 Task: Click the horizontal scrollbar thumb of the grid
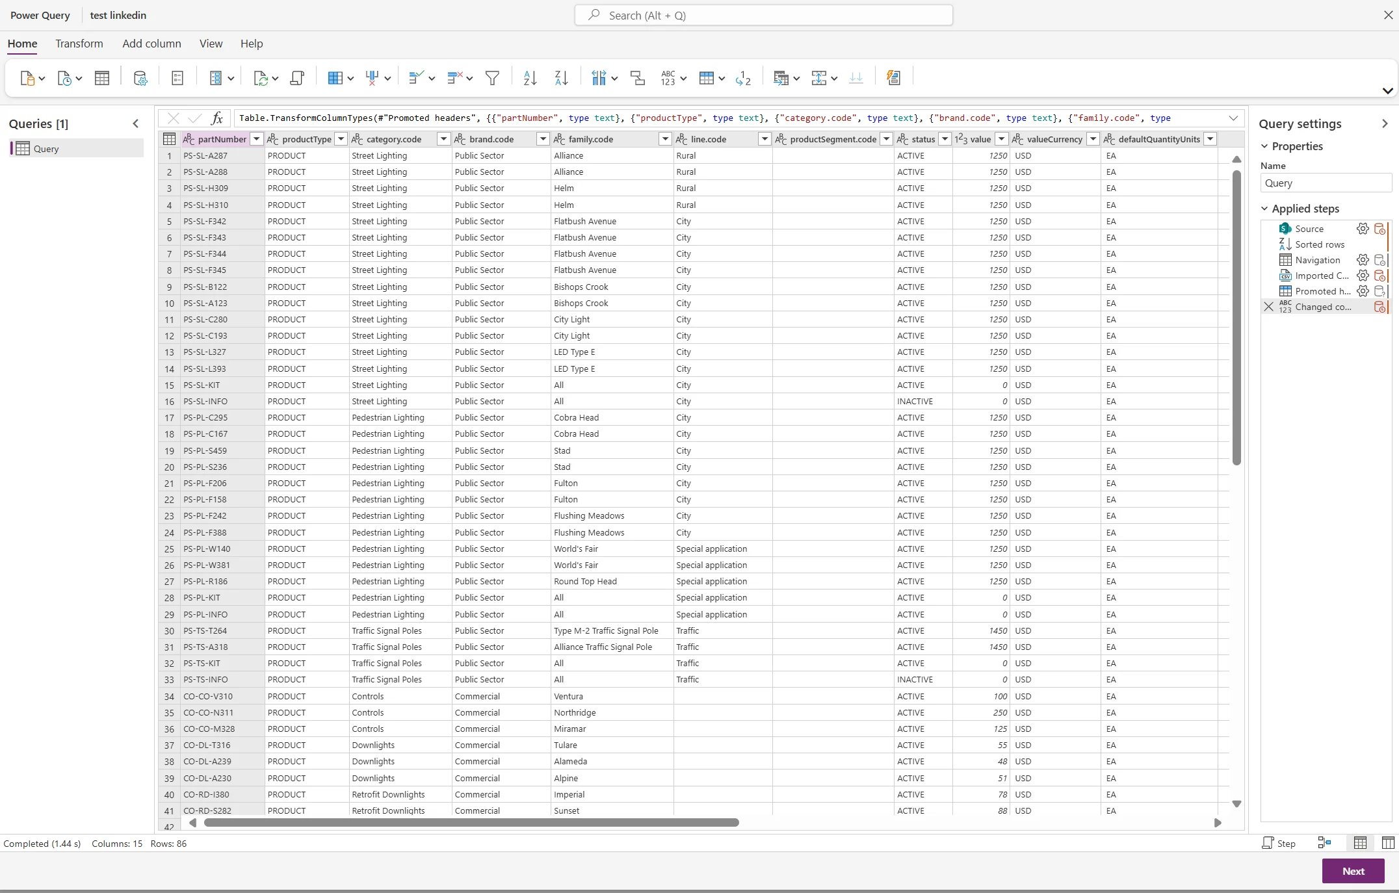tap(471, 823)
